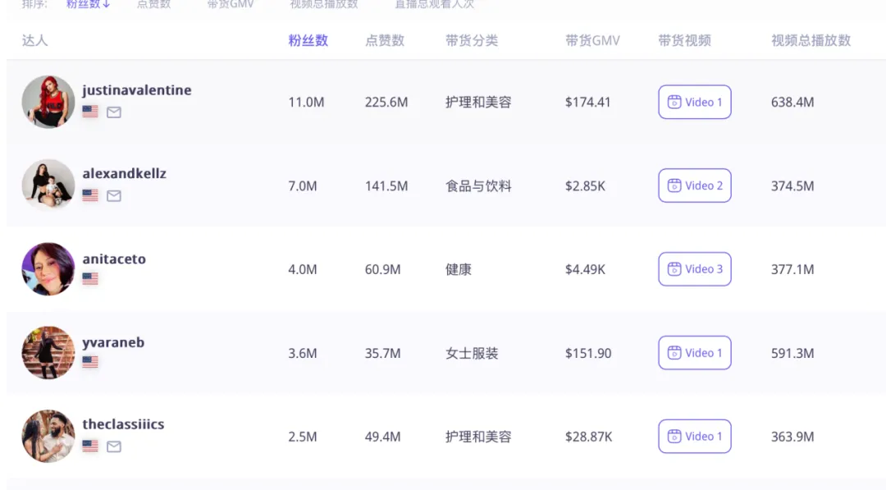Open the anitaceto profile name link
Image resolution: width=886 pixels, height=490 pixels.
pos(114,259)
